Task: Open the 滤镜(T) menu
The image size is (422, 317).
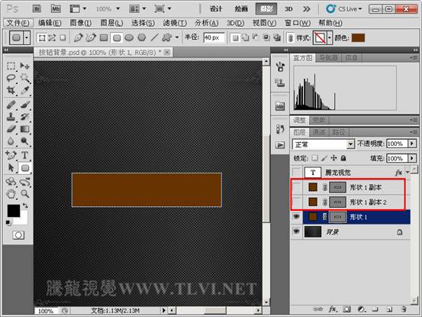Action: pyautogui.click(x=175, y=23)
